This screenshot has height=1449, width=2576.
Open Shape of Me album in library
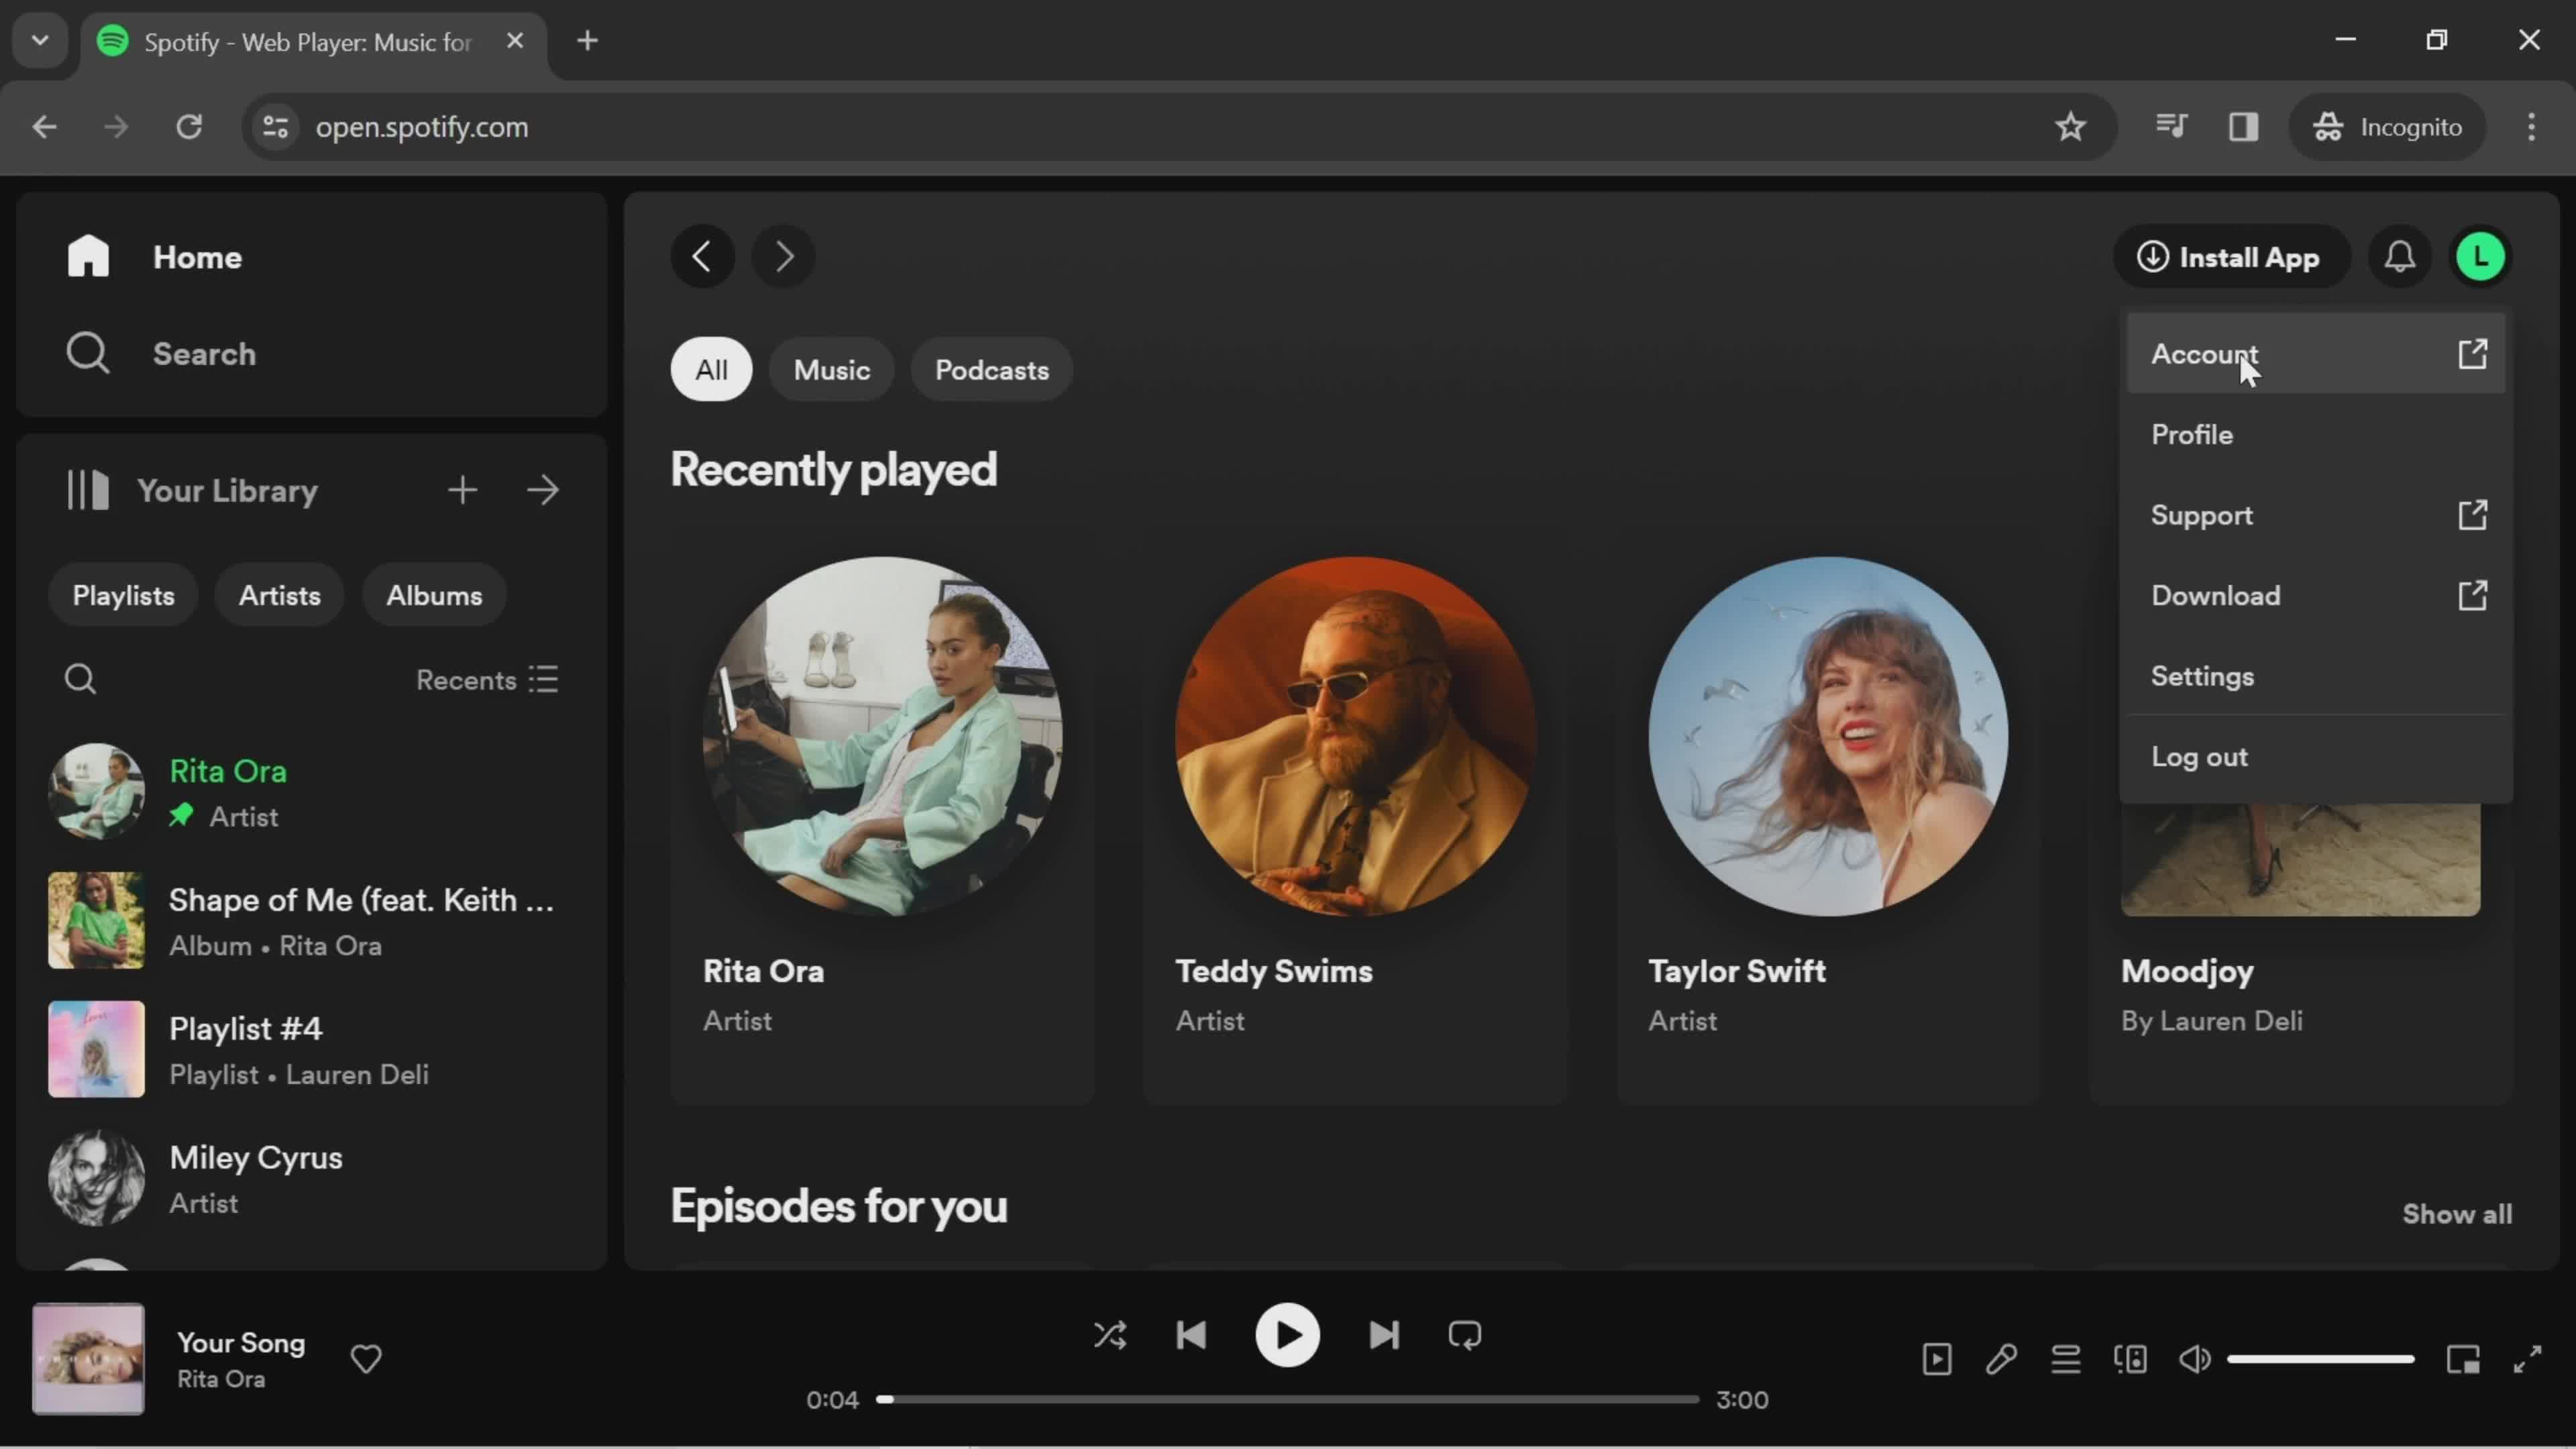[x=310, y=921]
